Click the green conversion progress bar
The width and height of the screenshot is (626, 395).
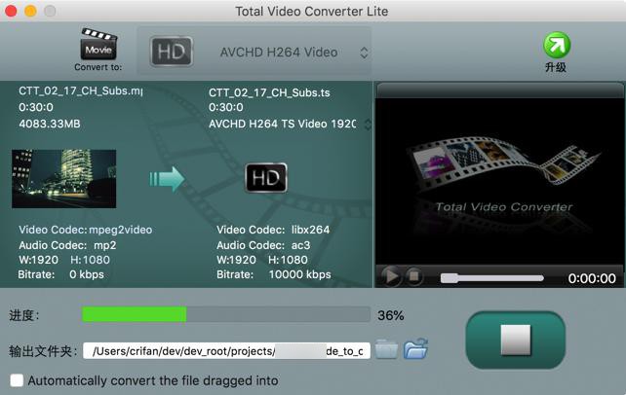[135, 314]
